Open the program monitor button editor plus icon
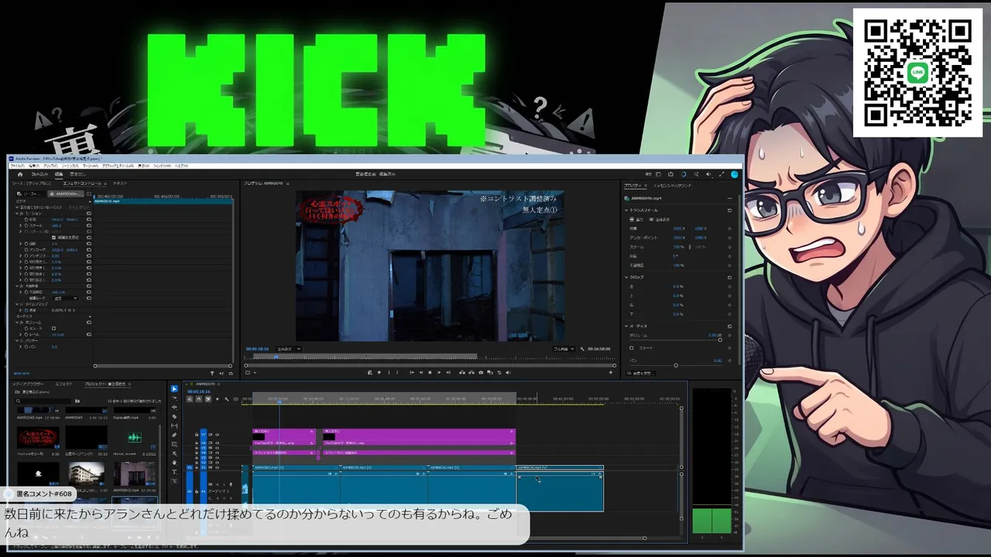 610,373
